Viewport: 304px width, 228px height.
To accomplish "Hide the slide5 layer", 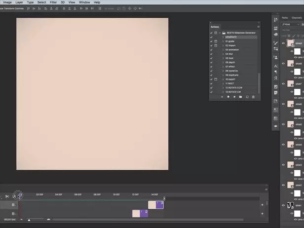I will 283,124.
